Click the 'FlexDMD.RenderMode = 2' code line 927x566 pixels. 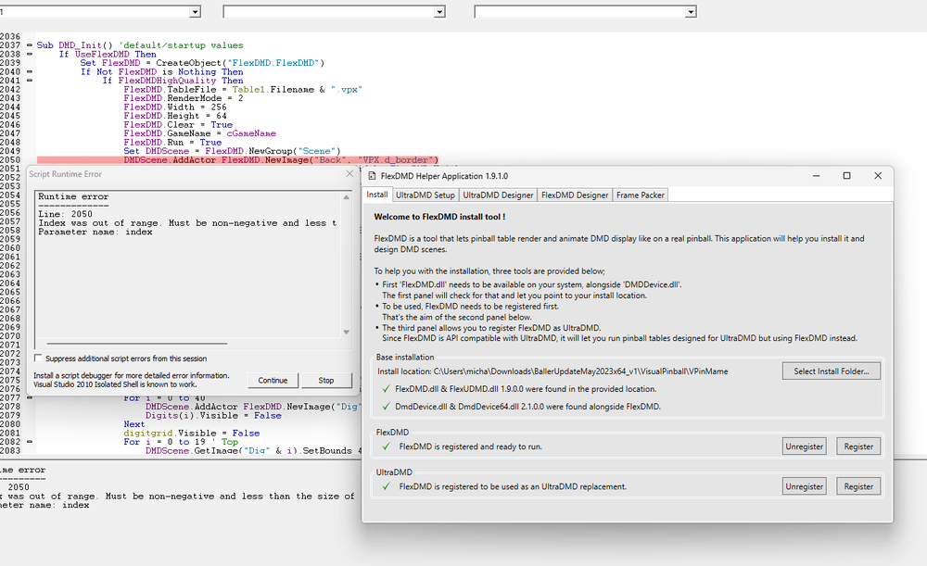point(184,98)
